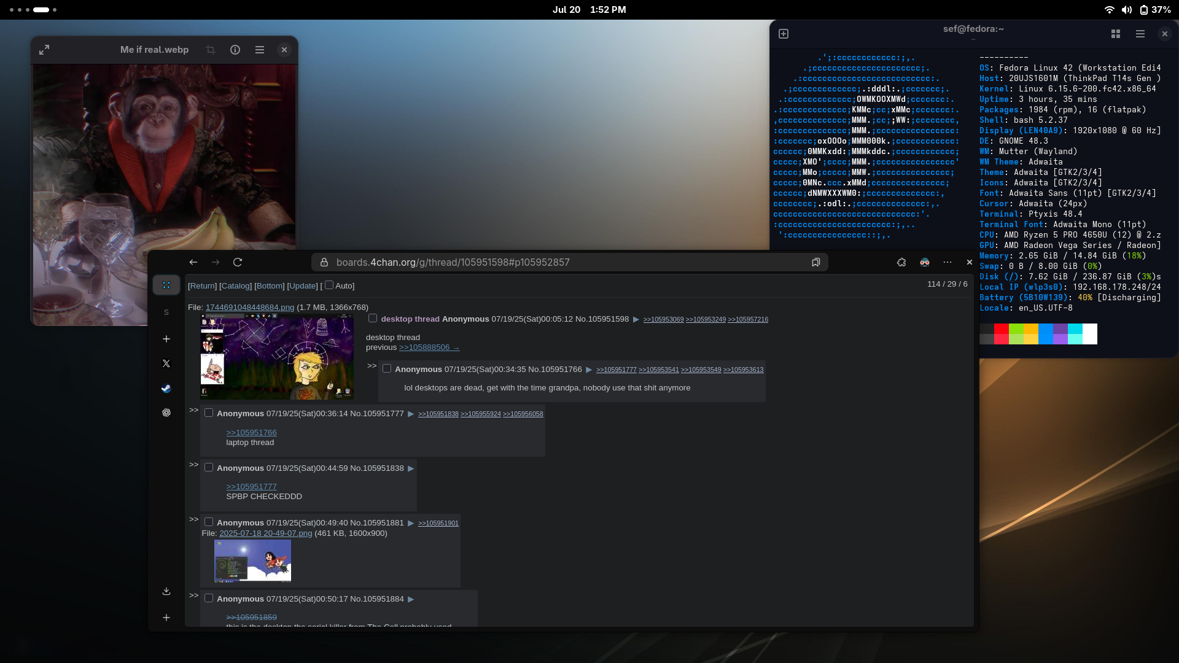Click the browser profile avatar icon
This screenshot has height=663, width=1179.
click(925, 262)
